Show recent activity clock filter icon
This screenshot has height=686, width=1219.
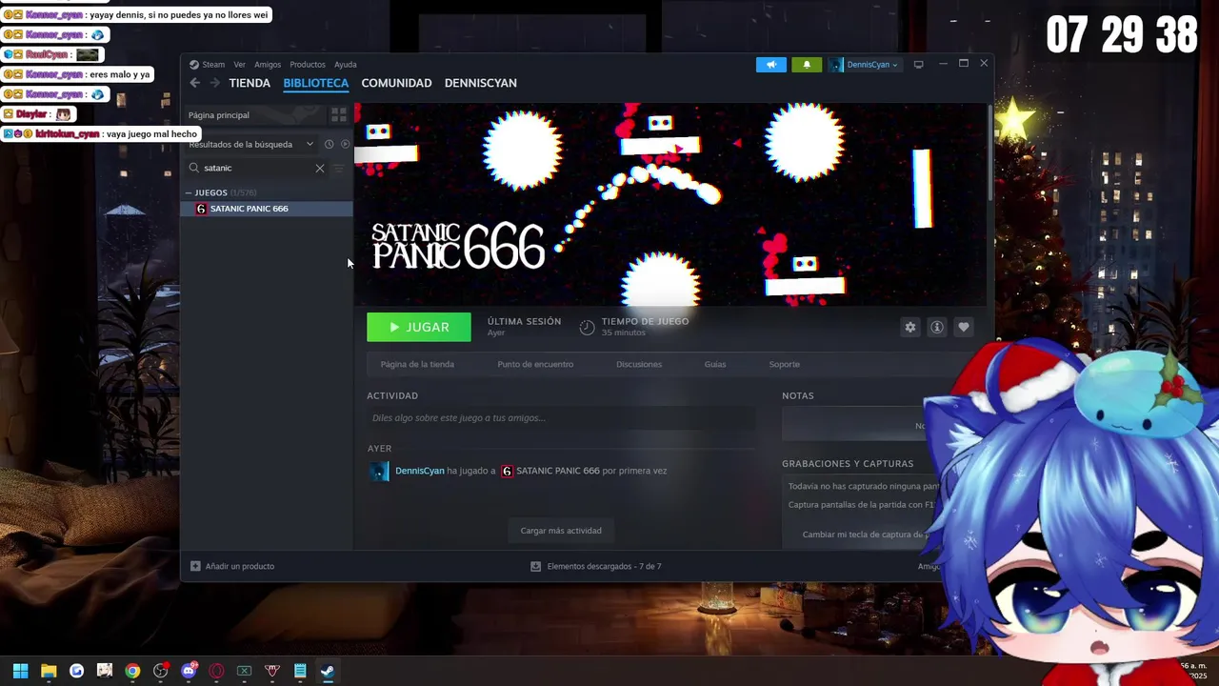click(329, 144)
